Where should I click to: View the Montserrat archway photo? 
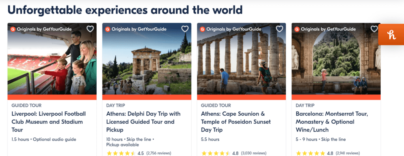point(336,59)
